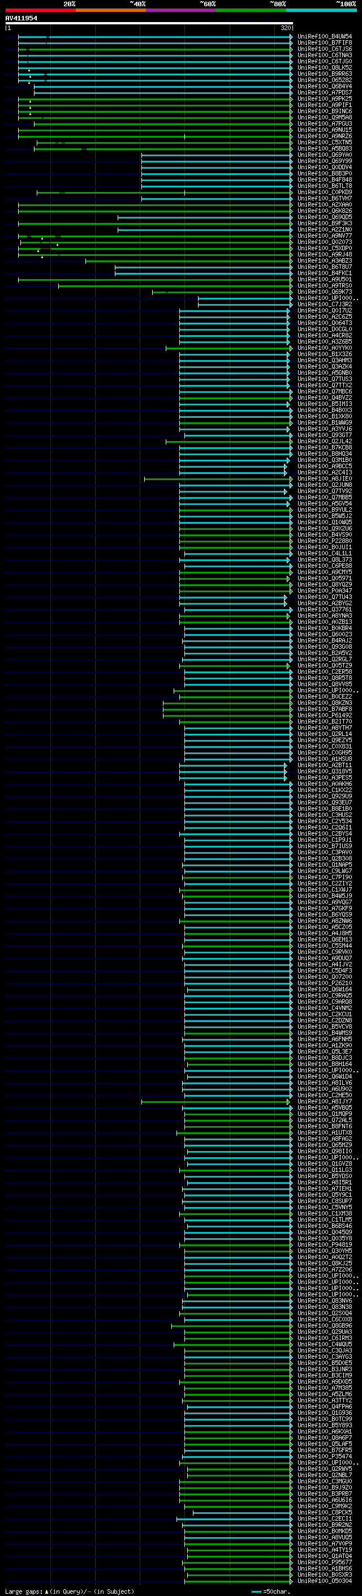Screen dimensions: 362x1596
Task: Select hit label UniRef100_P22880
Action: 325,541
